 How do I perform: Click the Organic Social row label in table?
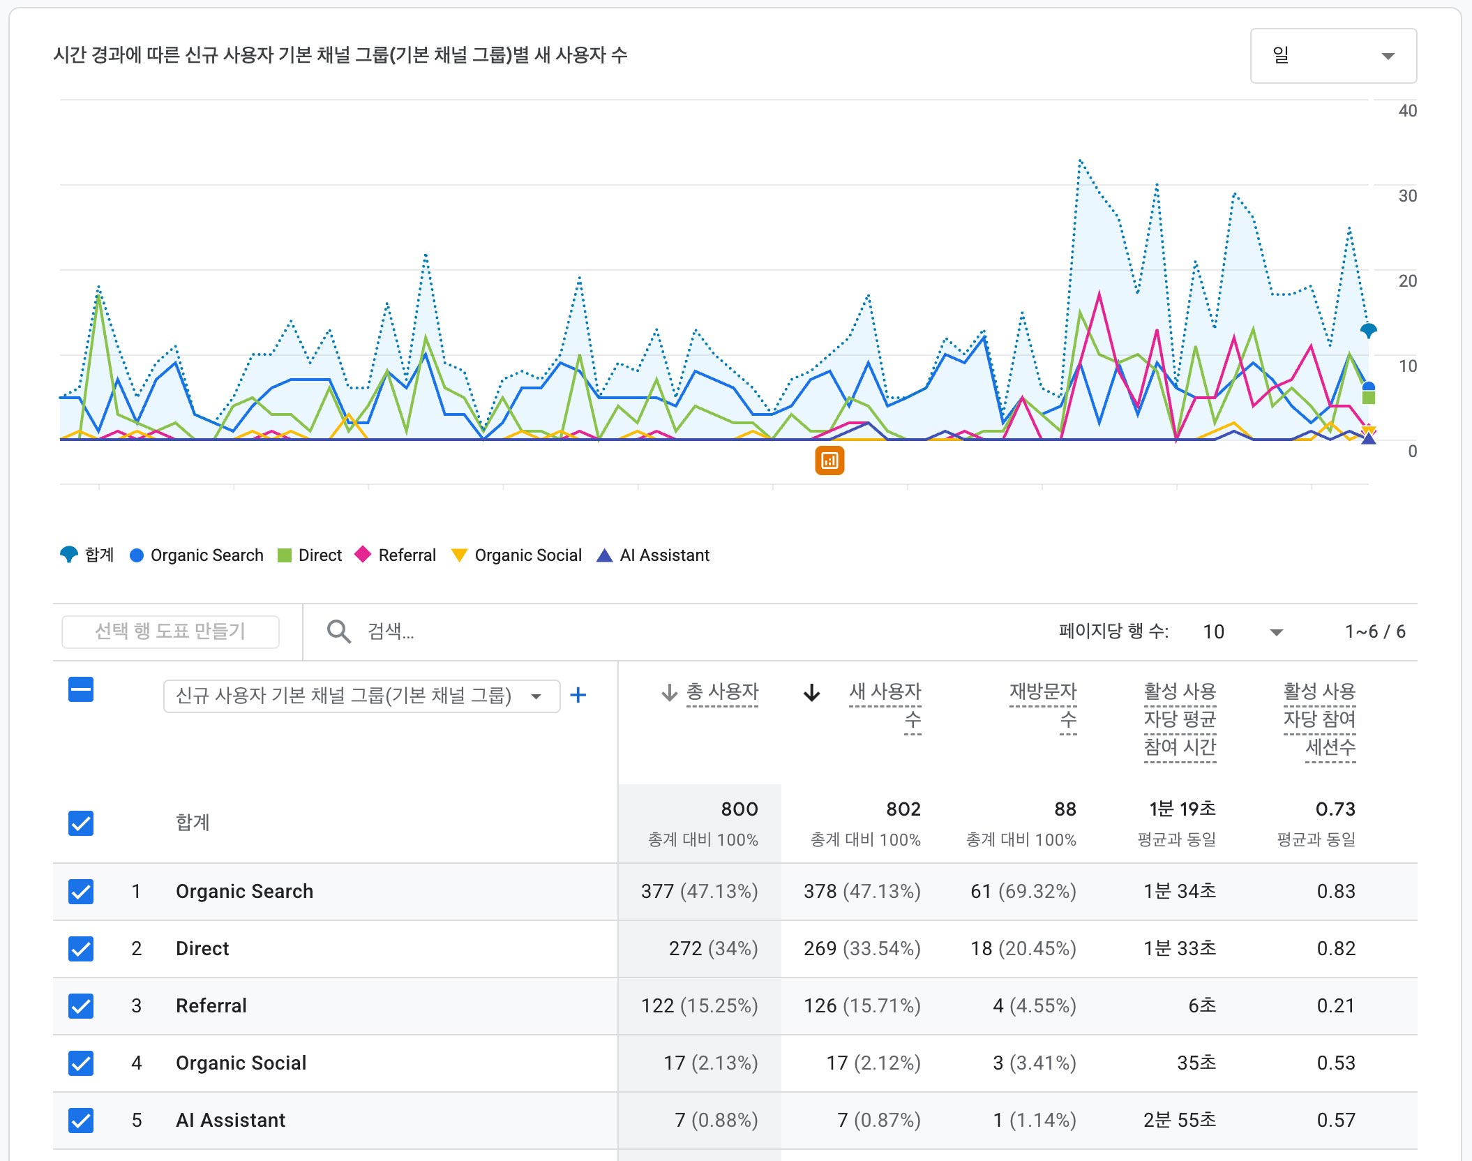click(x=241, y=1063)
